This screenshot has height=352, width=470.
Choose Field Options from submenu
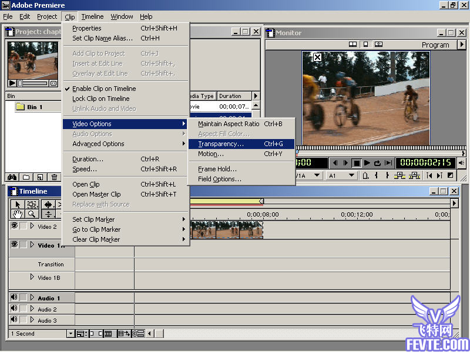[241, 179]
